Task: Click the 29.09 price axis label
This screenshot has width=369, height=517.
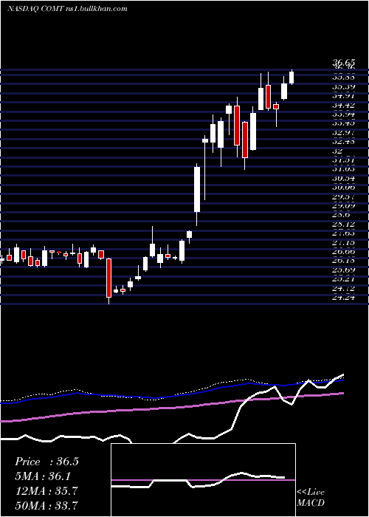Action: (343, 206)
